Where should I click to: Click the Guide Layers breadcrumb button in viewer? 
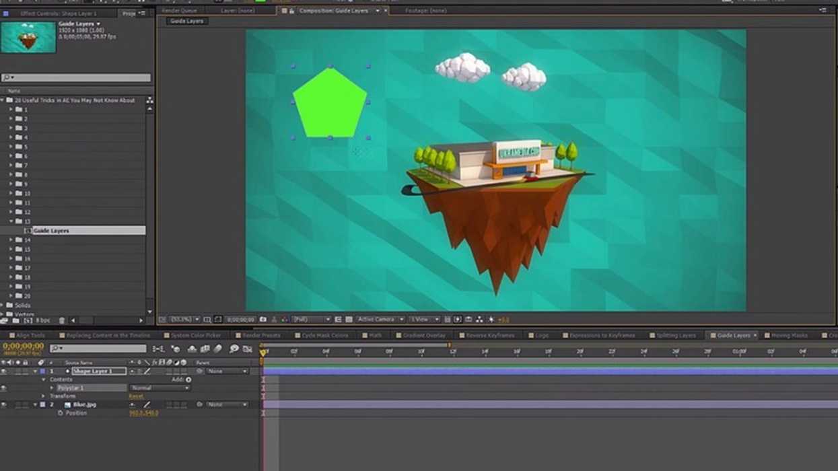tap(187, 22)
